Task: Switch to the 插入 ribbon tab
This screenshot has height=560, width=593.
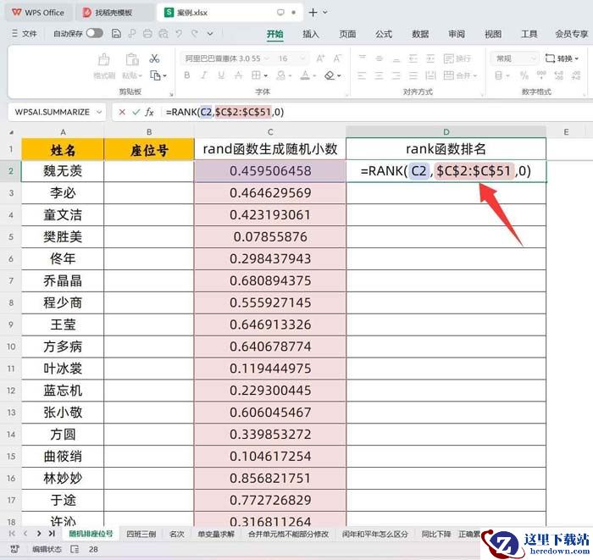Action: (x=311, y=34)
